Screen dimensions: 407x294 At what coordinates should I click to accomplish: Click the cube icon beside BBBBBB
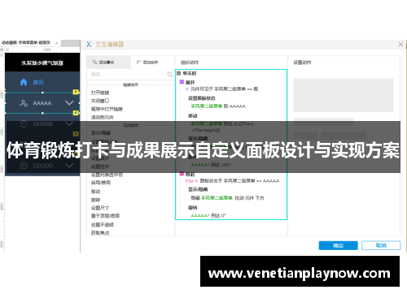point(24,124)
